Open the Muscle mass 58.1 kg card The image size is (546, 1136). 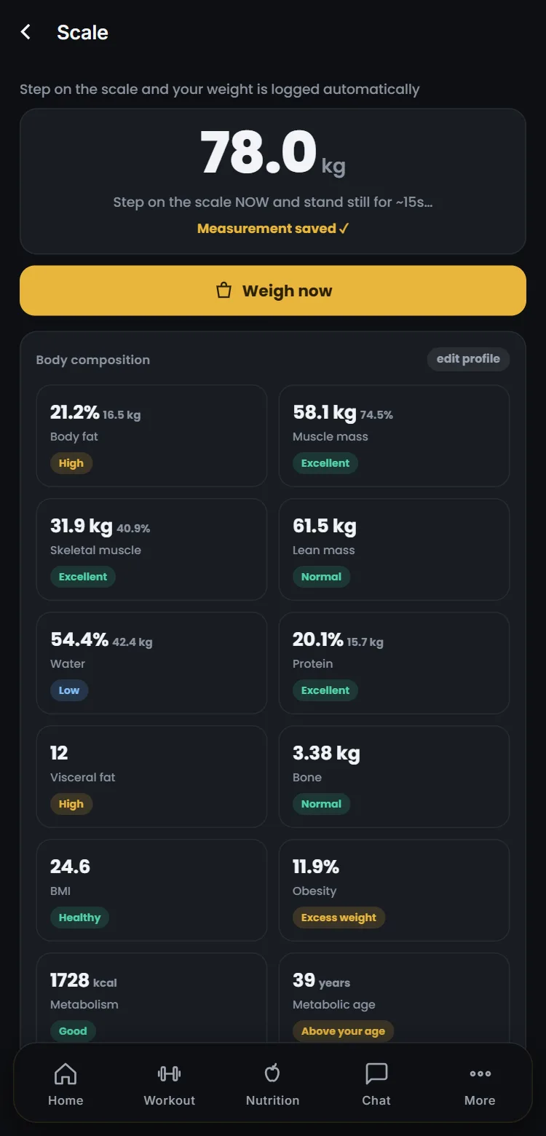point(394,435)
